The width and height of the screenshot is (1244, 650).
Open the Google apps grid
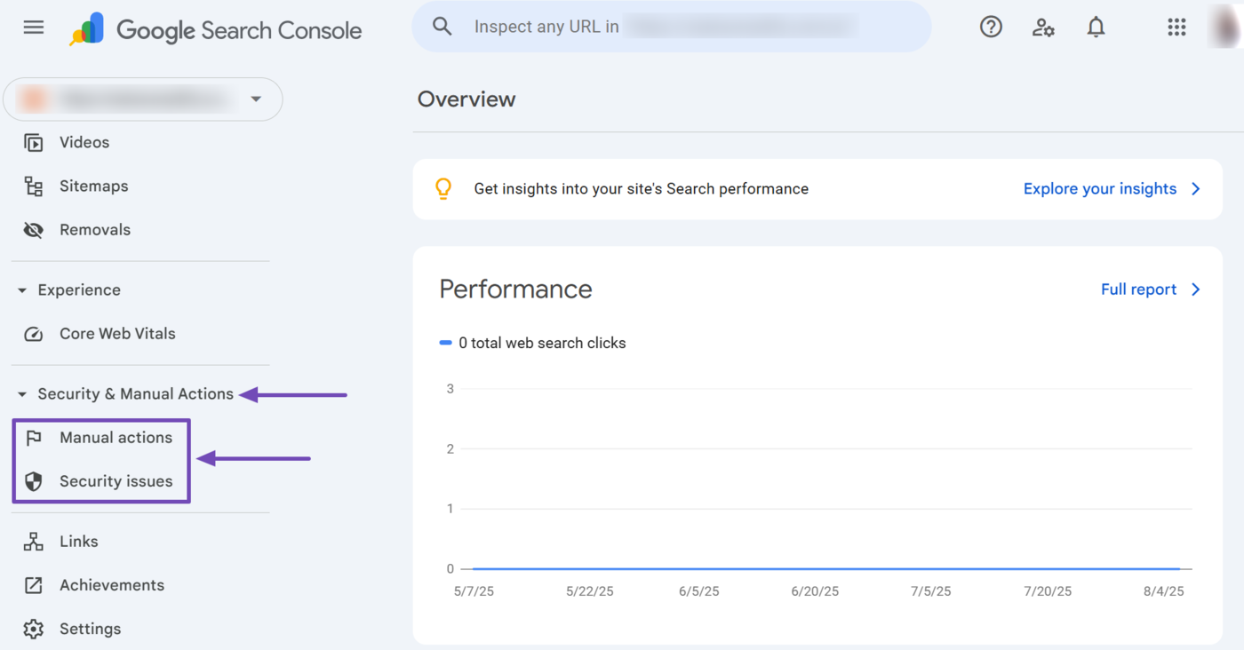[x=1176, y=28]
